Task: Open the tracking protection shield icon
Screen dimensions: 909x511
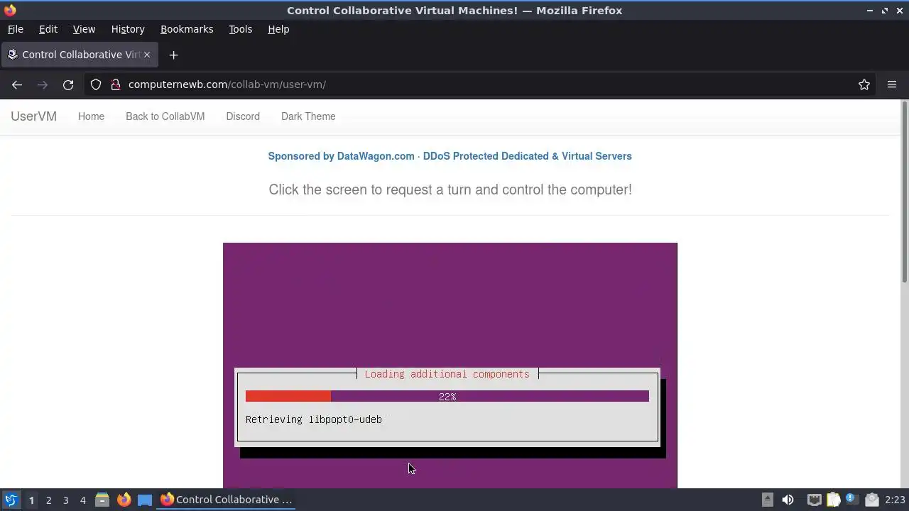Action: coord(96,84)
